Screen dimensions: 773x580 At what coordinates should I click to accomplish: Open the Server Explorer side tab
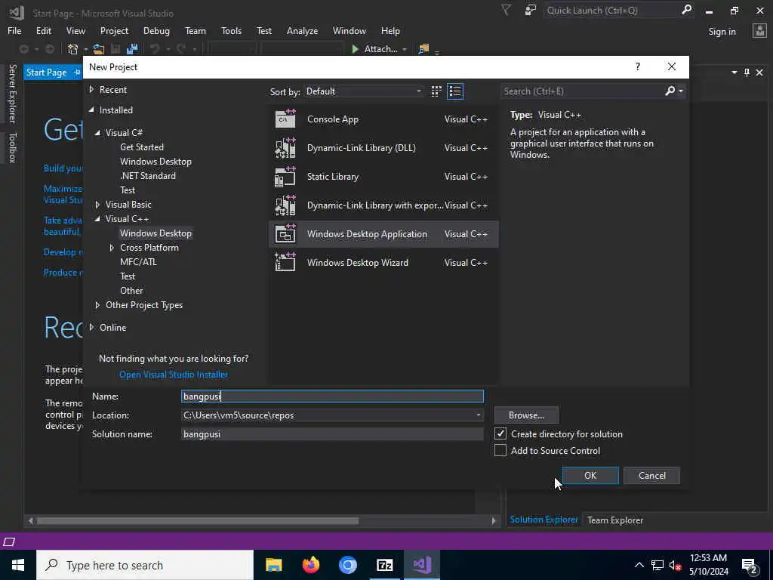(12, 93)
